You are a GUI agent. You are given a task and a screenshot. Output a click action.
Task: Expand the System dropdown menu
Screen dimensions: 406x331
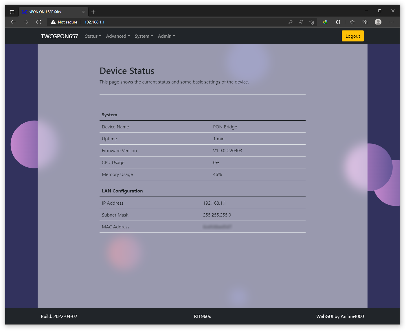pos(144,36)
